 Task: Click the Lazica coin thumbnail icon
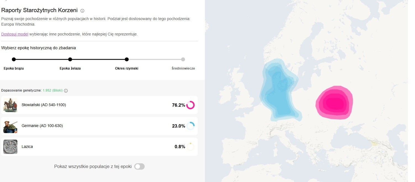point(10,147)
